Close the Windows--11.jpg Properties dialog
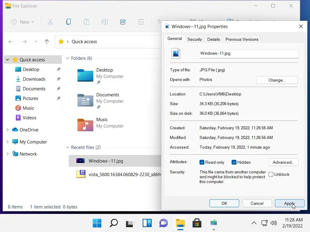Image resolution: width=310 pixels, height=232 pixels. (301, 27)
